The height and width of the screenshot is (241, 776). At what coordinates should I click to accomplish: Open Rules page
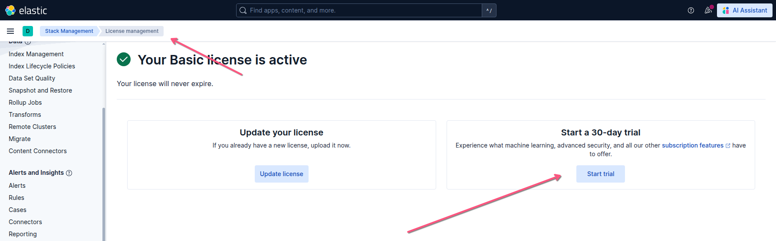pyautogui.click(x=16, y=198)
